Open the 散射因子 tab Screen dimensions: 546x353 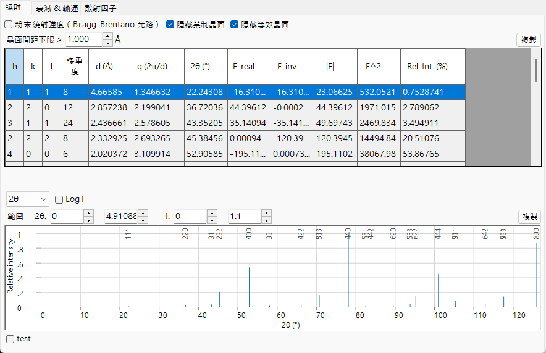[101, 8]
